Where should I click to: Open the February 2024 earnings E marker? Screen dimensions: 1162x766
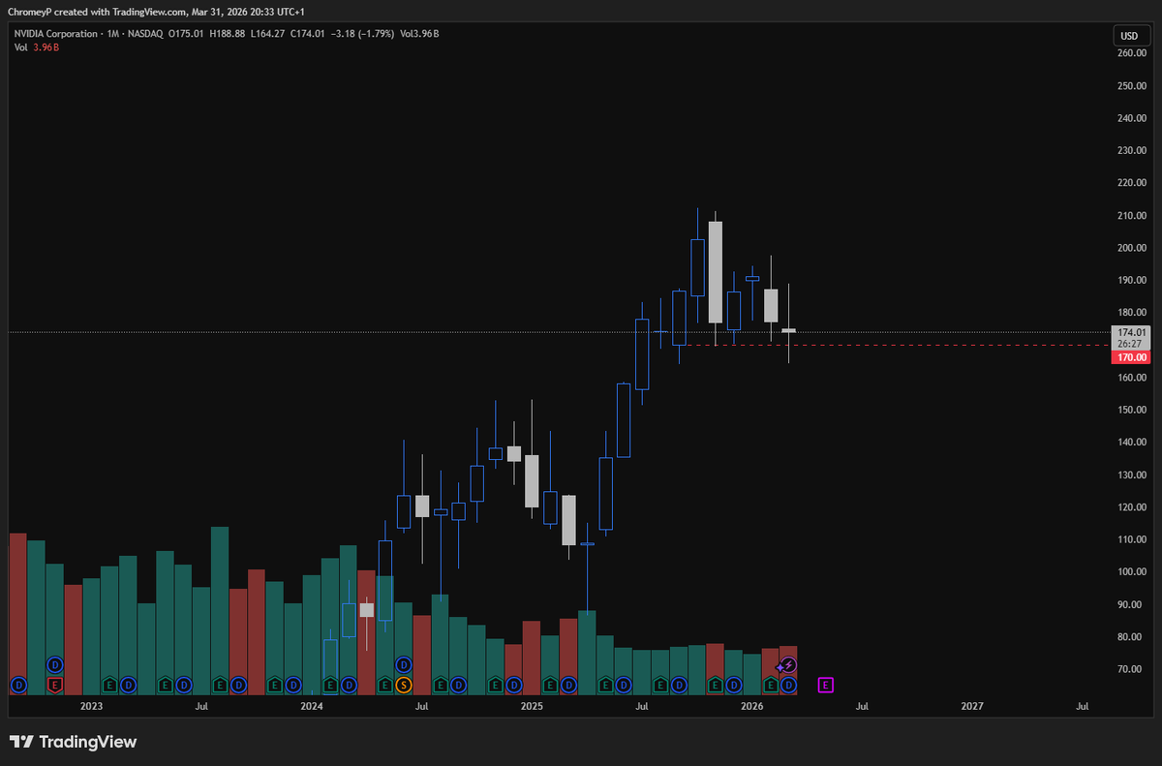coord(330,685)
